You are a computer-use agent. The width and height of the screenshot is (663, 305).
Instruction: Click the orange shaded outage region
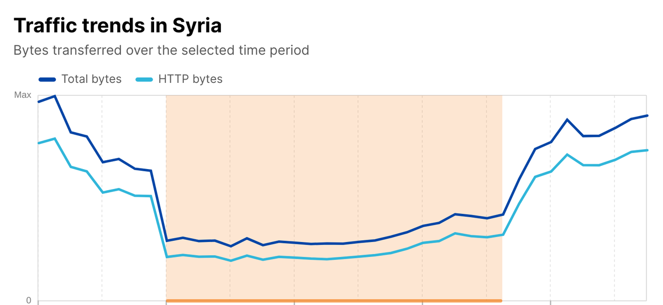coord(334,166)
